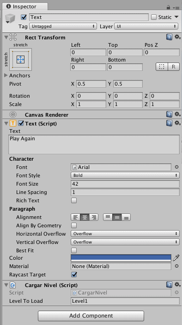Open the stretch anchor presets box
182x325 pixels.
tap(20, 59)
